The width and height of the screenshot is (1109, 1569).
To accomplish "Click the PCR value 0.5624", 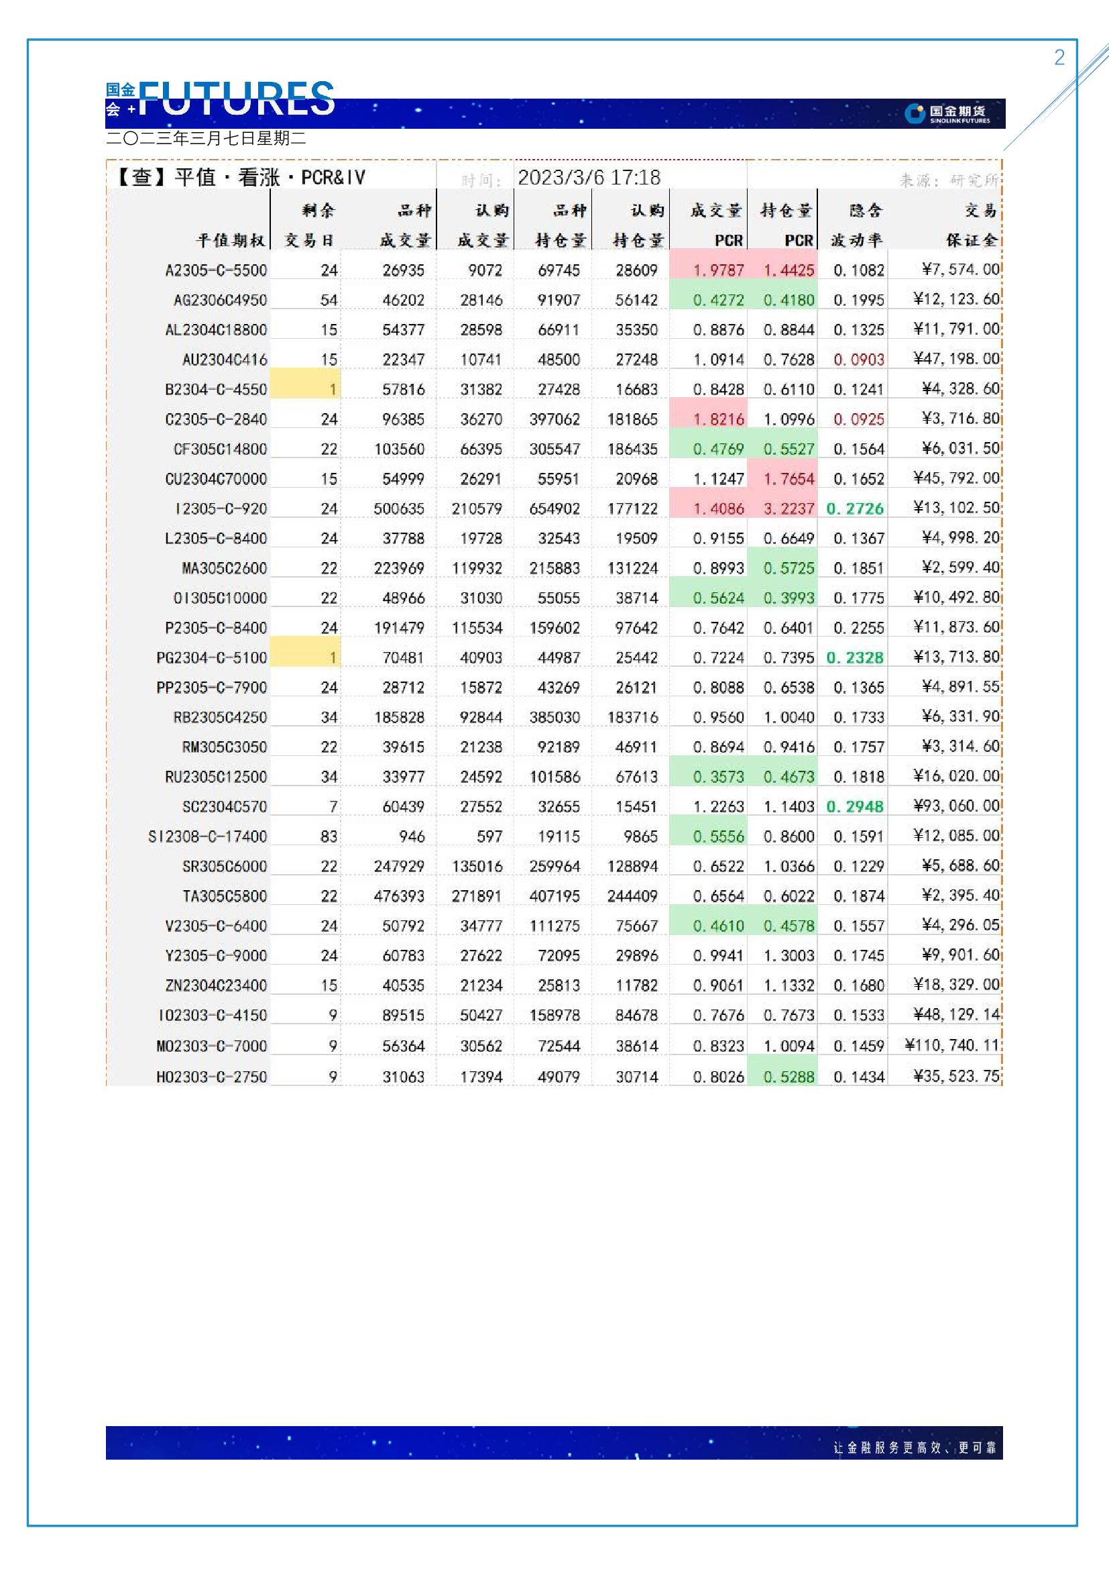I will [x=718, y=598].
